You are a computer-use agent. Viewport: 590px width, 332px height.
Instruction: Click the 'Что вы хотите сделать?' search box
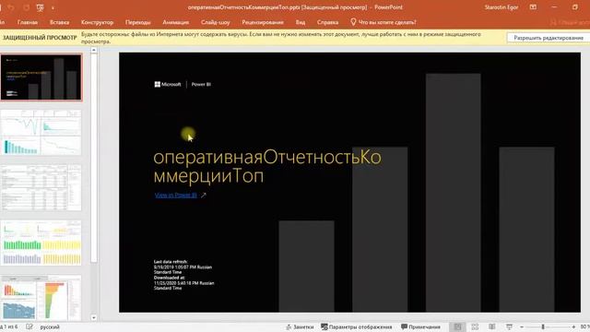pyautogui.click(x=387, y=22)
